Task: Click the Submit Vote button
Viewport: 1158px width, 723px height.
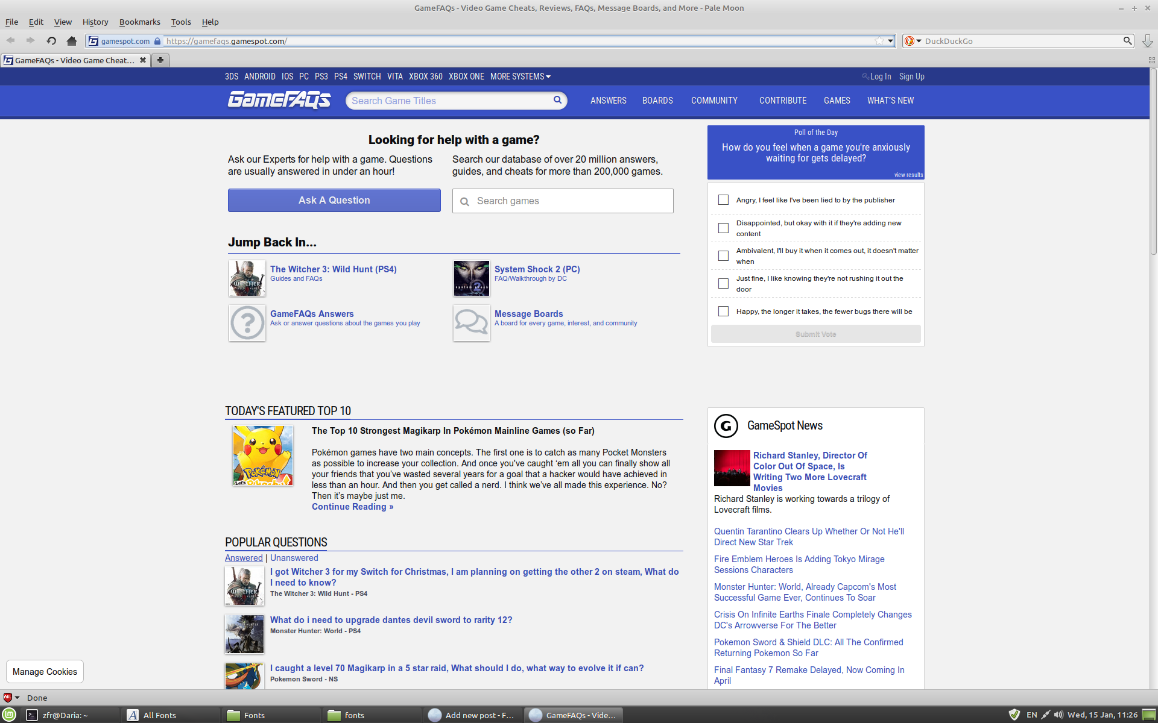Action: [815, 334]
